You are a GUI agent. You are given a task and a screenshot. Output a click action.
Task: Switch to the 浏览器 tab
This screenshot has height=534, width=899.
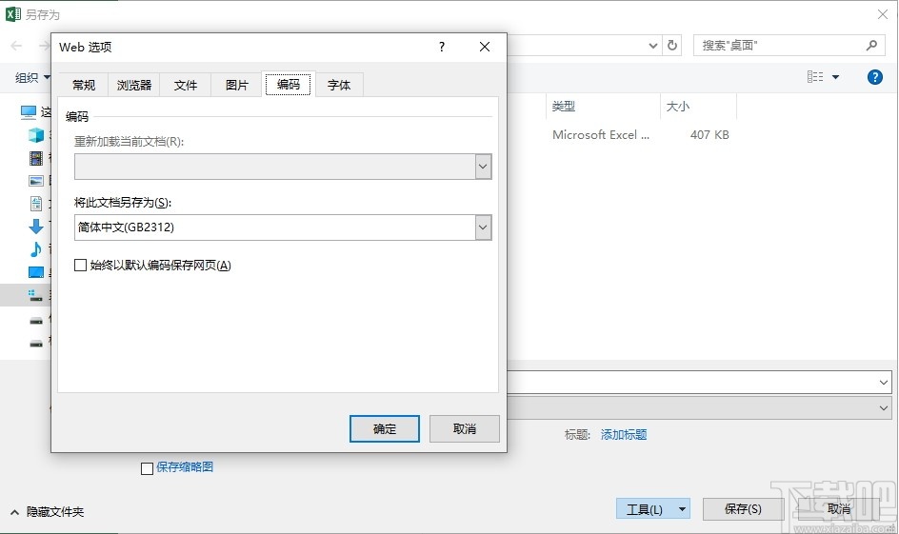(134, 86)
